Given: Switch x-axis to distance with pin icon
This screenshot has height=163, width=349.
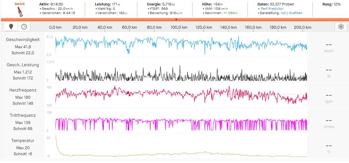Looking at the screenshot, I should tap(11, 27).
